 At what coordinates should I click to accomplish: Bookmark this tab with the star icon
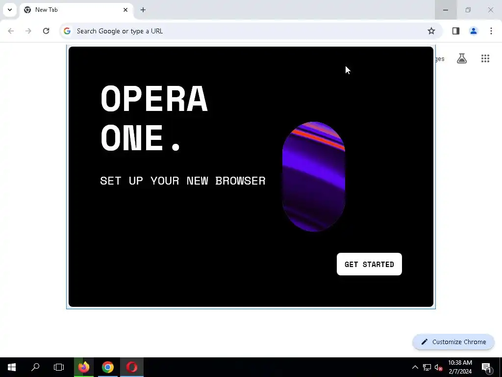[431, 31]
